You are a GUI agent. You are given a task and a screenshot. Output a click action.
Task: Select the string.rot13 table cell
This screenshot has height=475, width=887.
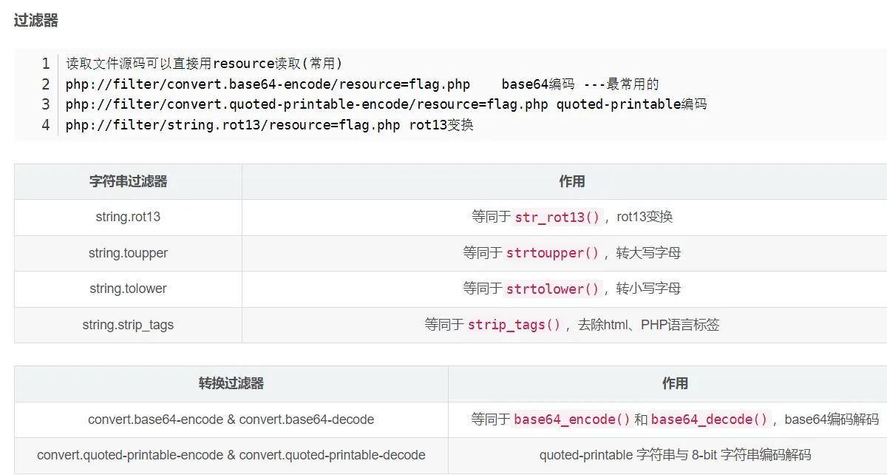click(128, 218)
